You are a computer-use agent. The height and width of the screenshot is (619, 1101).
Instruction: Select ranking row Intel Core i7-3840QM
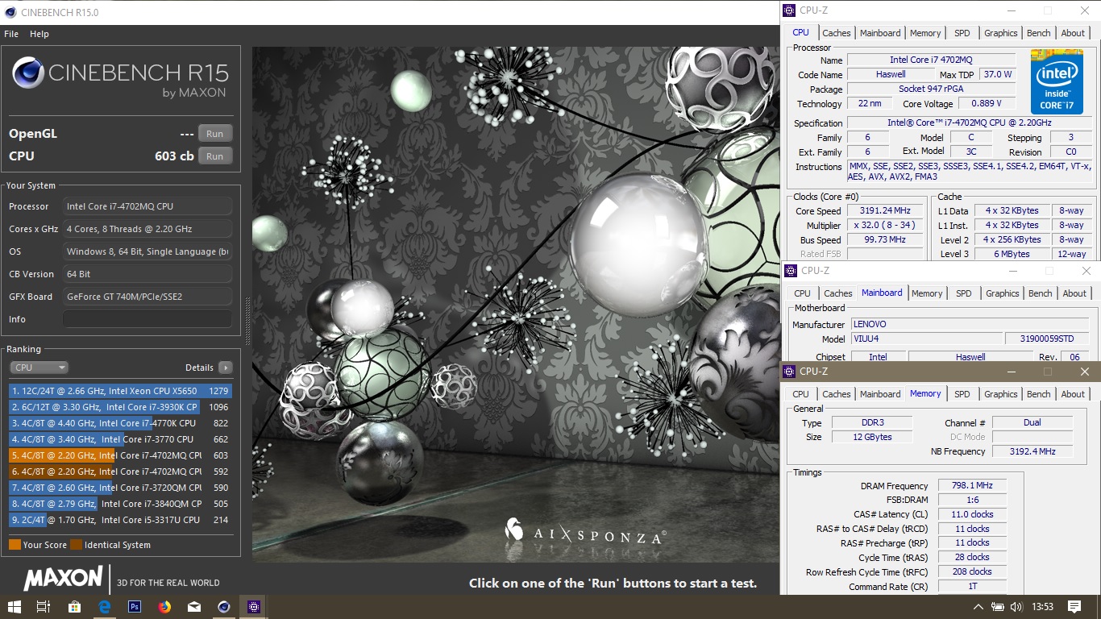(x=121, y=504)
